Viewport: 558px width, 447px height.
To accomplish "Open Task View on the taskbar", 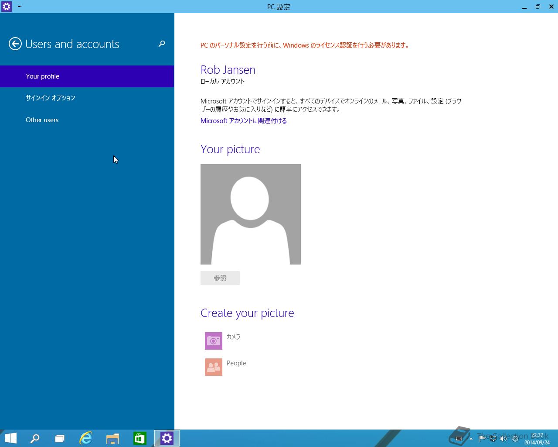I will pyautogui.click(x=60, y=438).
